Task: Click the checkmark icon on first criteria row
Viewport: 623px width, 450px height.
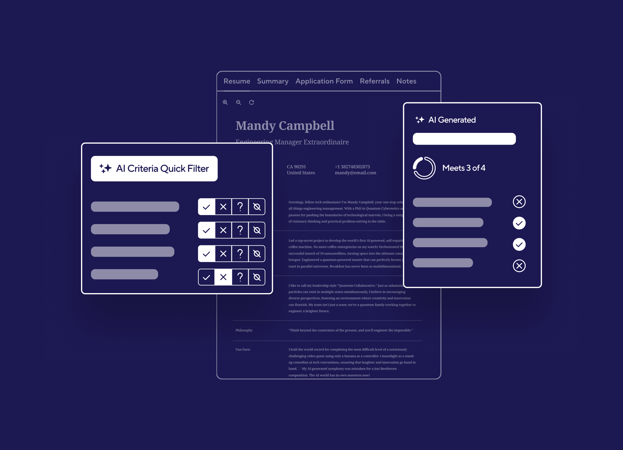Action: click(207, 206)
